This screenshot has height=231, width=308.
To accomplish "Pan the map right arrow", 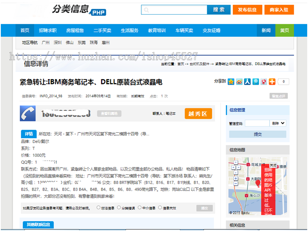I will point(239,167).
